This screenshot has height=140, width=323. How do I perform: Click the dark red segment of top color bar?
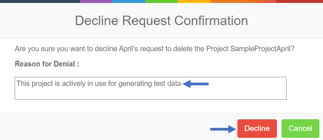click(x=299, y=1)
